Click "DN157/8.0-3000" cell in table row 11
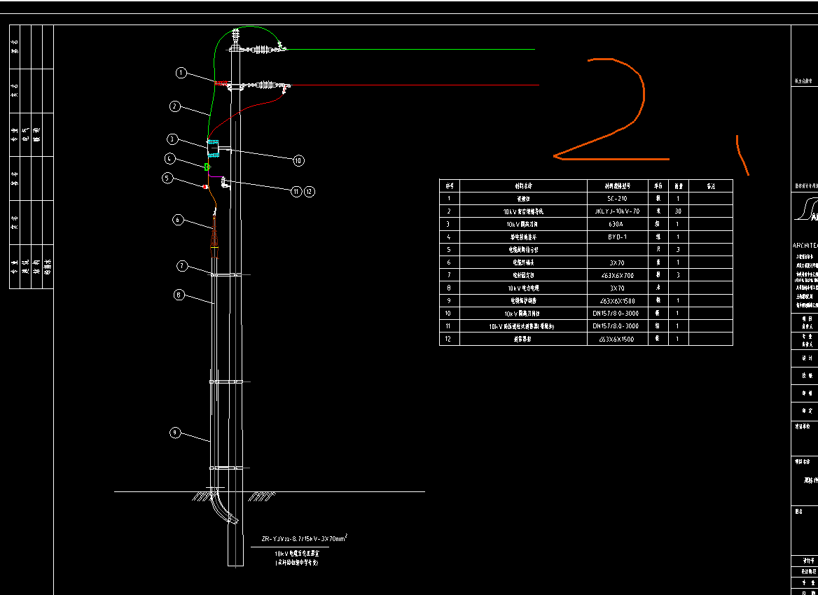This screenshot has width=818, height=595. [x=616, y=326]
